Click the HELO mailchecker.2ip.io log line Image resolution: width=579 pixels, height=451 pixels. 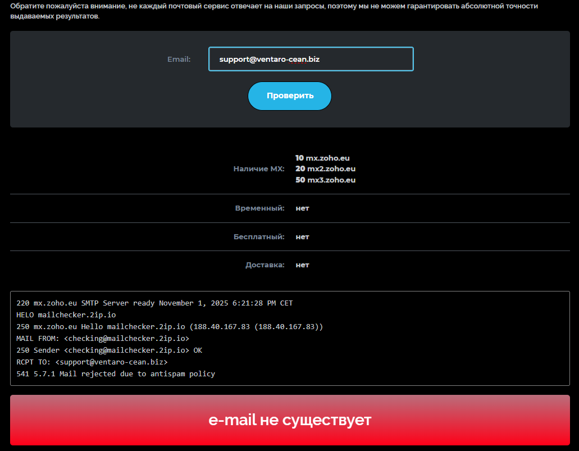tap(66, 315)
